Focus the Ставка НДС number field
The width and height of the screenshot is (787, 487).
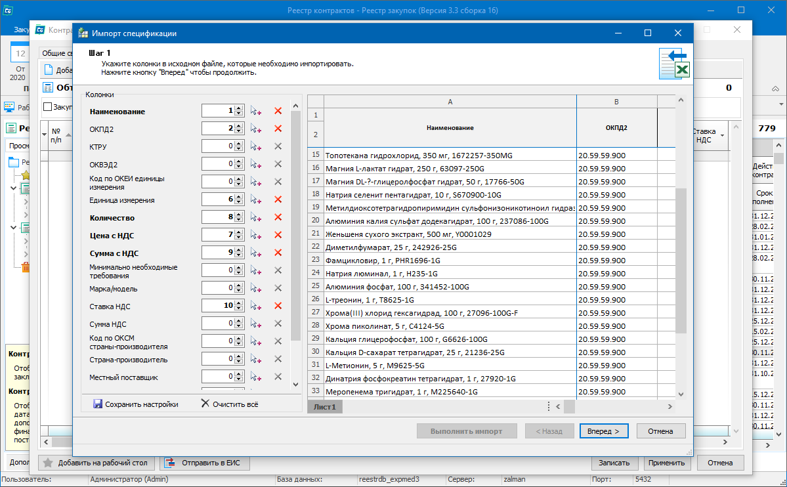coord(219,305)
